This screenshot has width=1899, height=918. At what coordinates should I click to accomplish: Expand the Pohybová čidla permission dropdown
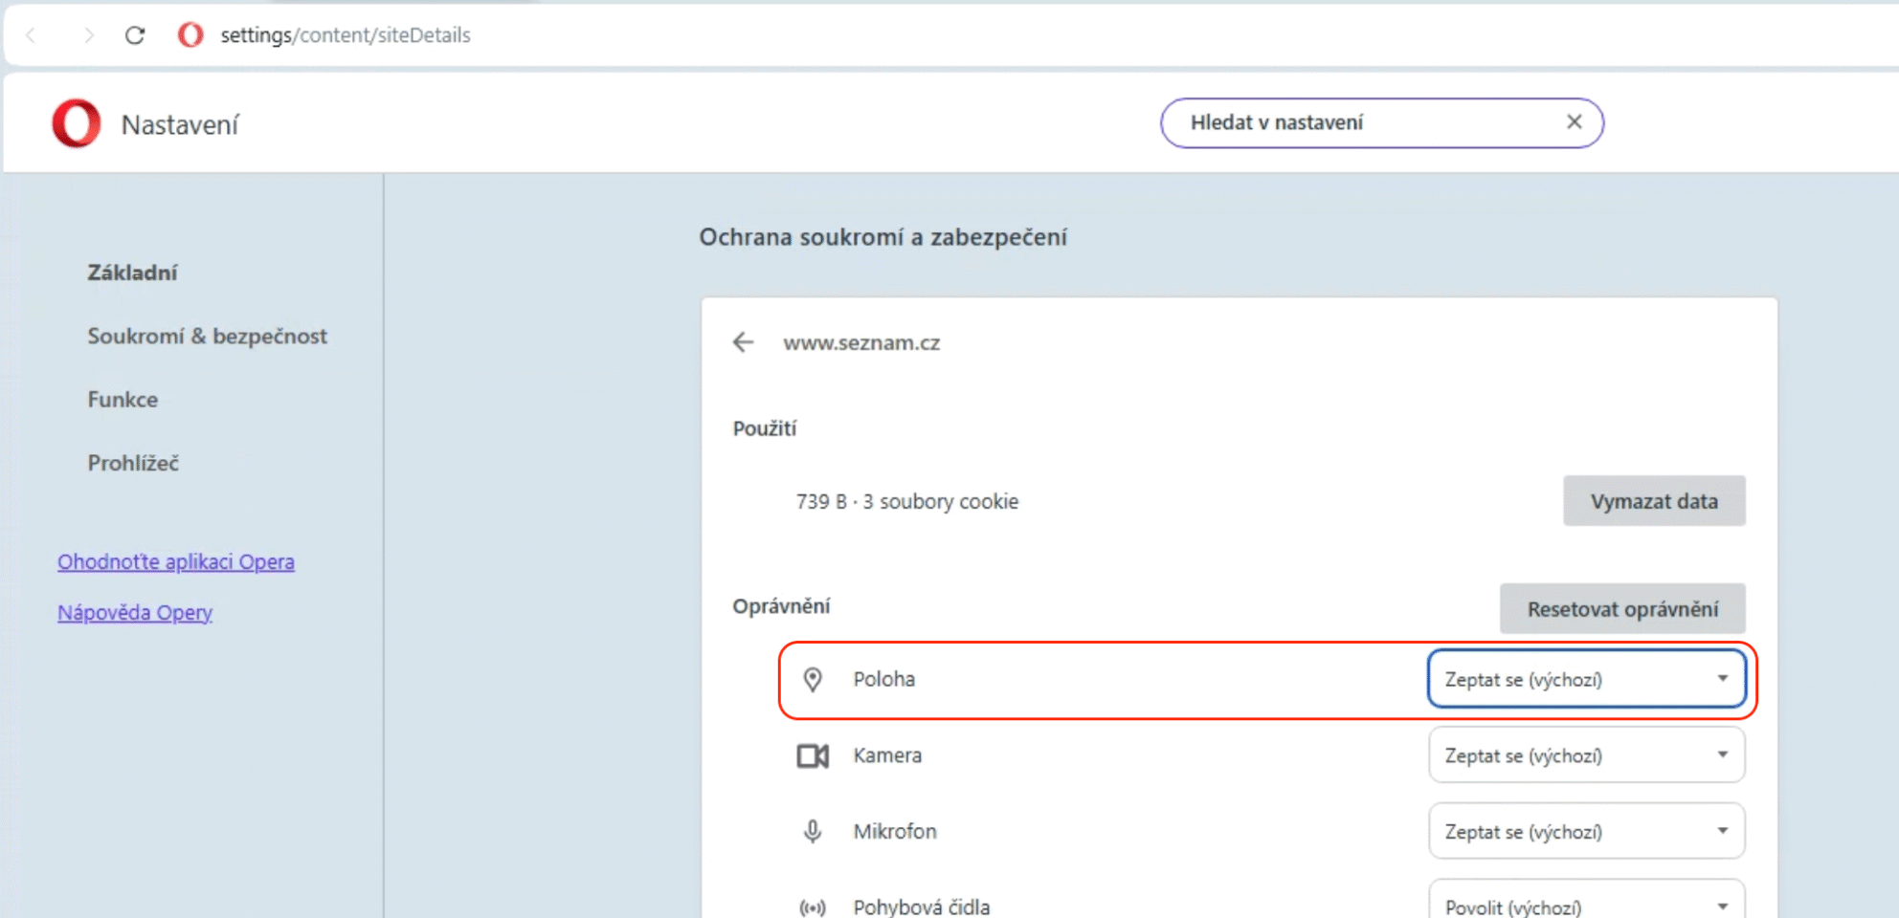coord(1586,904)
